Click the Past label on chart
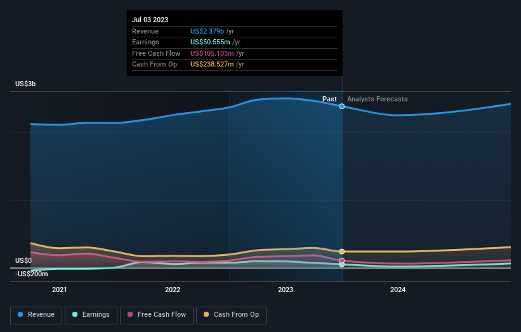Image resolution: width=521 pixels, height=332 pixels. pos(329,99)
